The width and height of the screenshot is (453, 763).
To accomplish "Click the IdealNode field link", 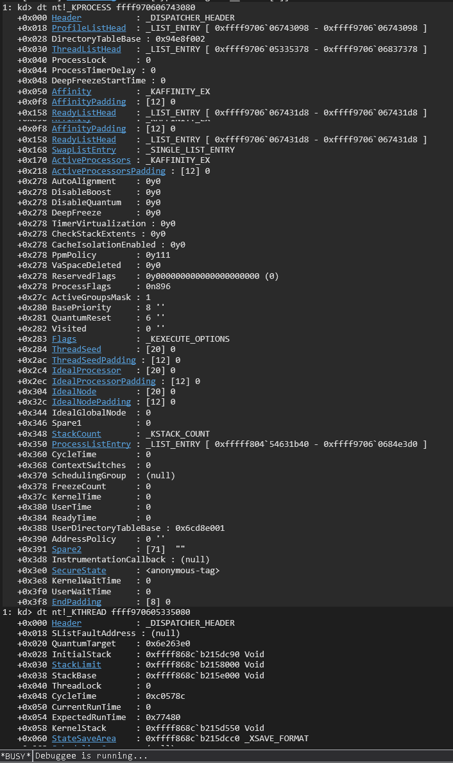I will (74, 392).
